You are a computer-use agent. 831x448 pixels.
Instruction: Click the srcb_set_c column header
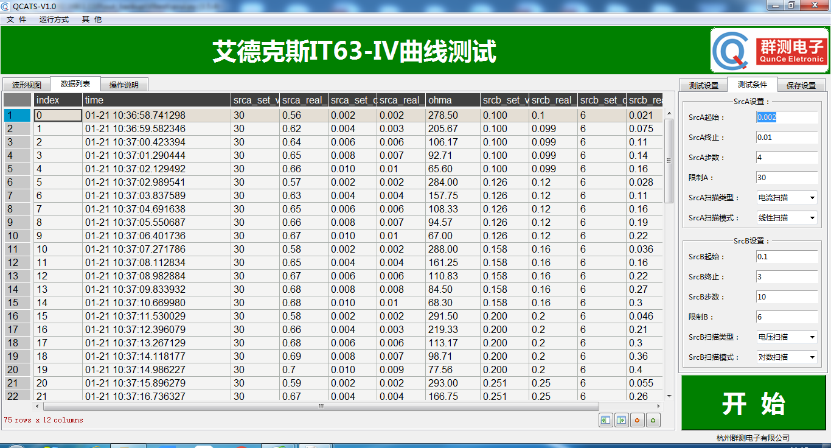point(602,100)
